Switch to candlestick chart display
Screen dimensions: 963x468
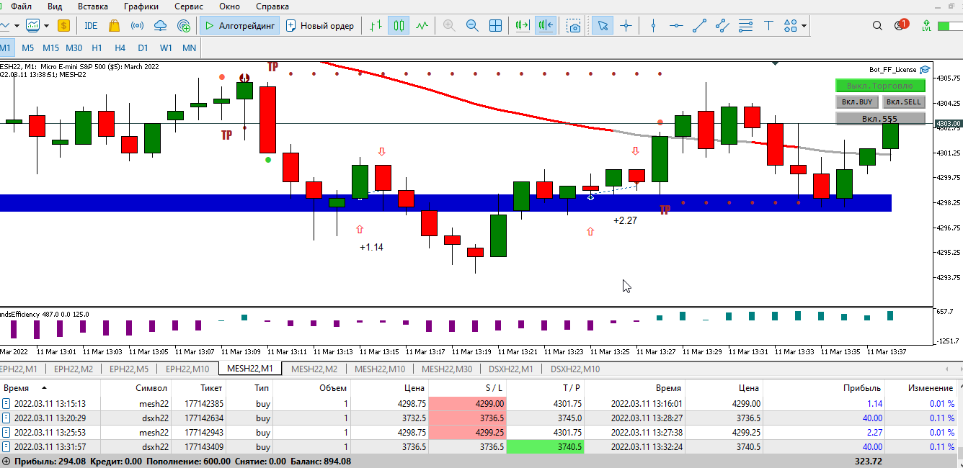coord(399,26)
